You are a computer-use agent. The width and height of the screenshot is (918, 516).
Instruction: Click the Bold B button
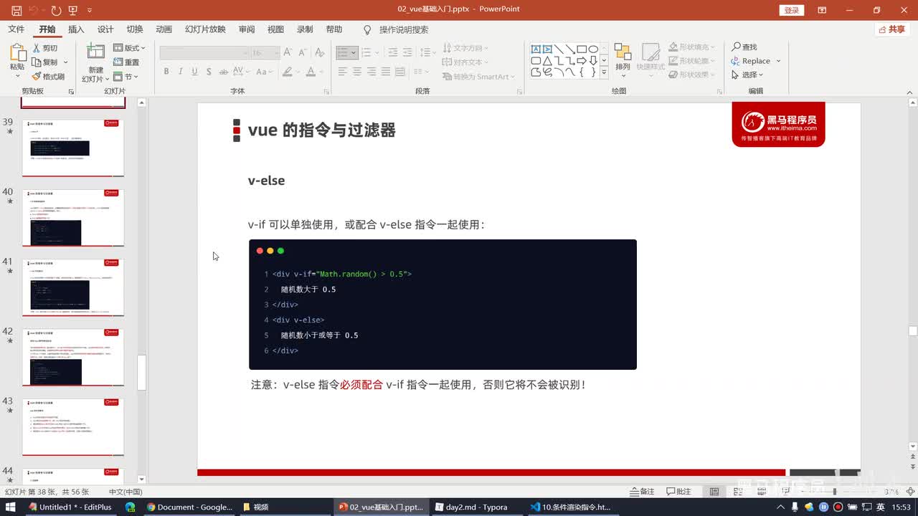[x=166, y=72]
